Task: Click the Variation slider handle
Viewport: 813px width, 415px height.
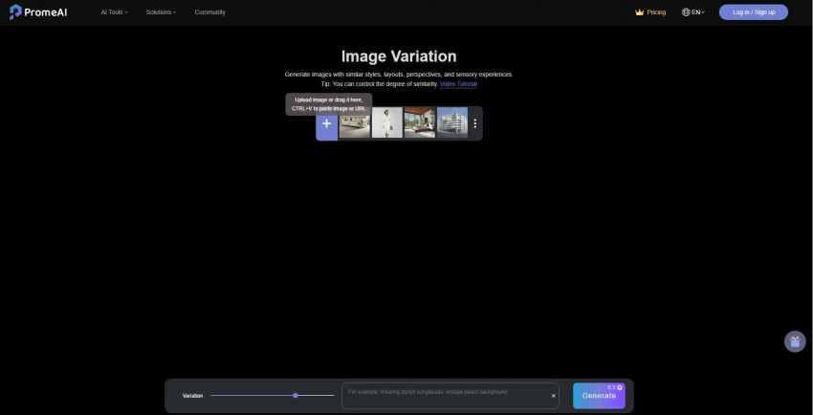Action: (296, 395)
